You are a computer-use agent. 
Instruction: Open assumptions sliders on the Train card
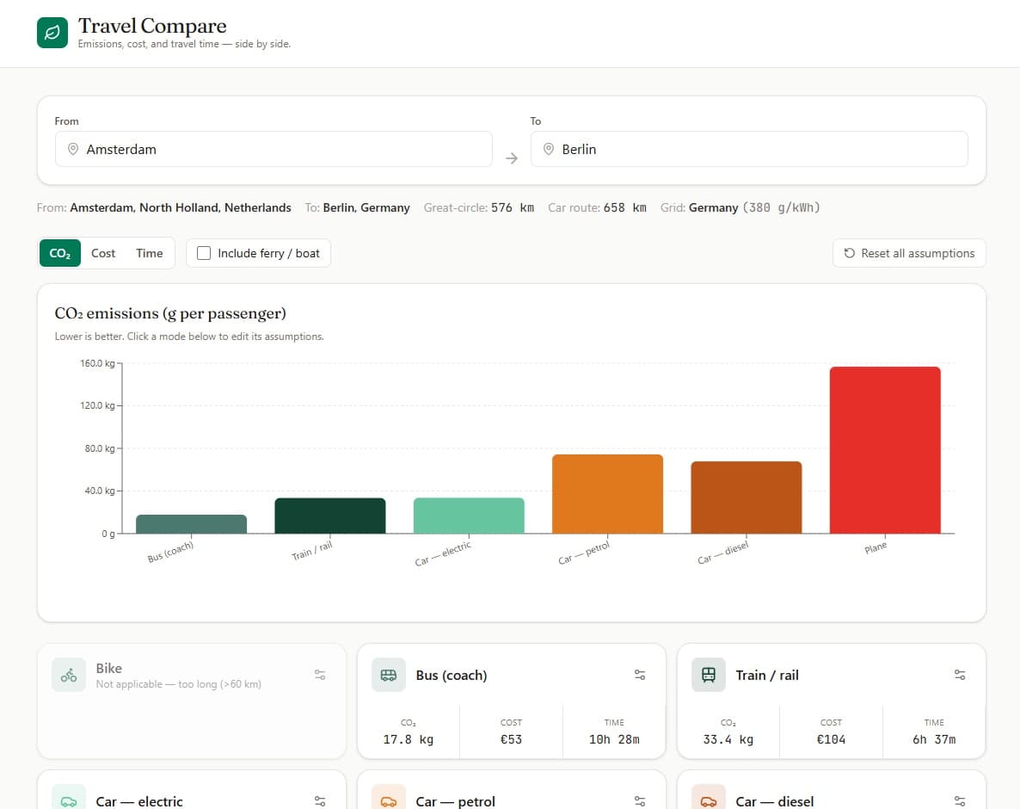pos(960,675)
